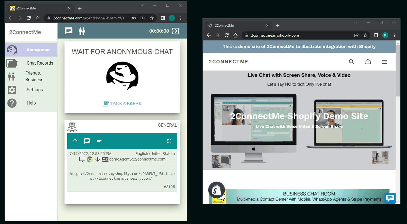The height and width of the screenshot is (224, 407).
Task: Click the Chrome browser icon in chat record
Action: coord(90,159)
